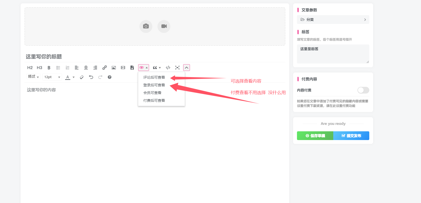Select 付费后可查看 menu option

click(x=161, y=100)
